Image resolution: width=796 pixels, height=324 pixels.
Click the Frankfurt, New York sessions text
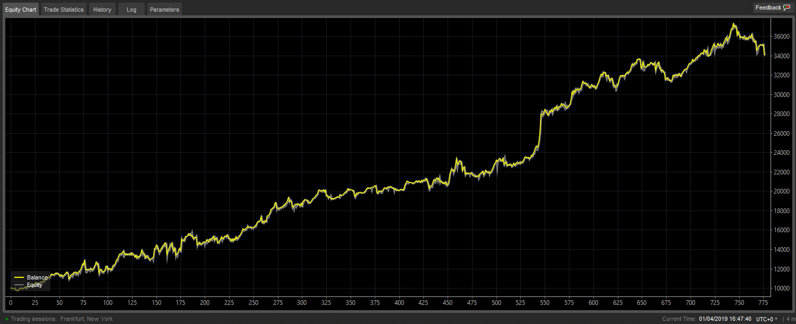pos(86,319)
